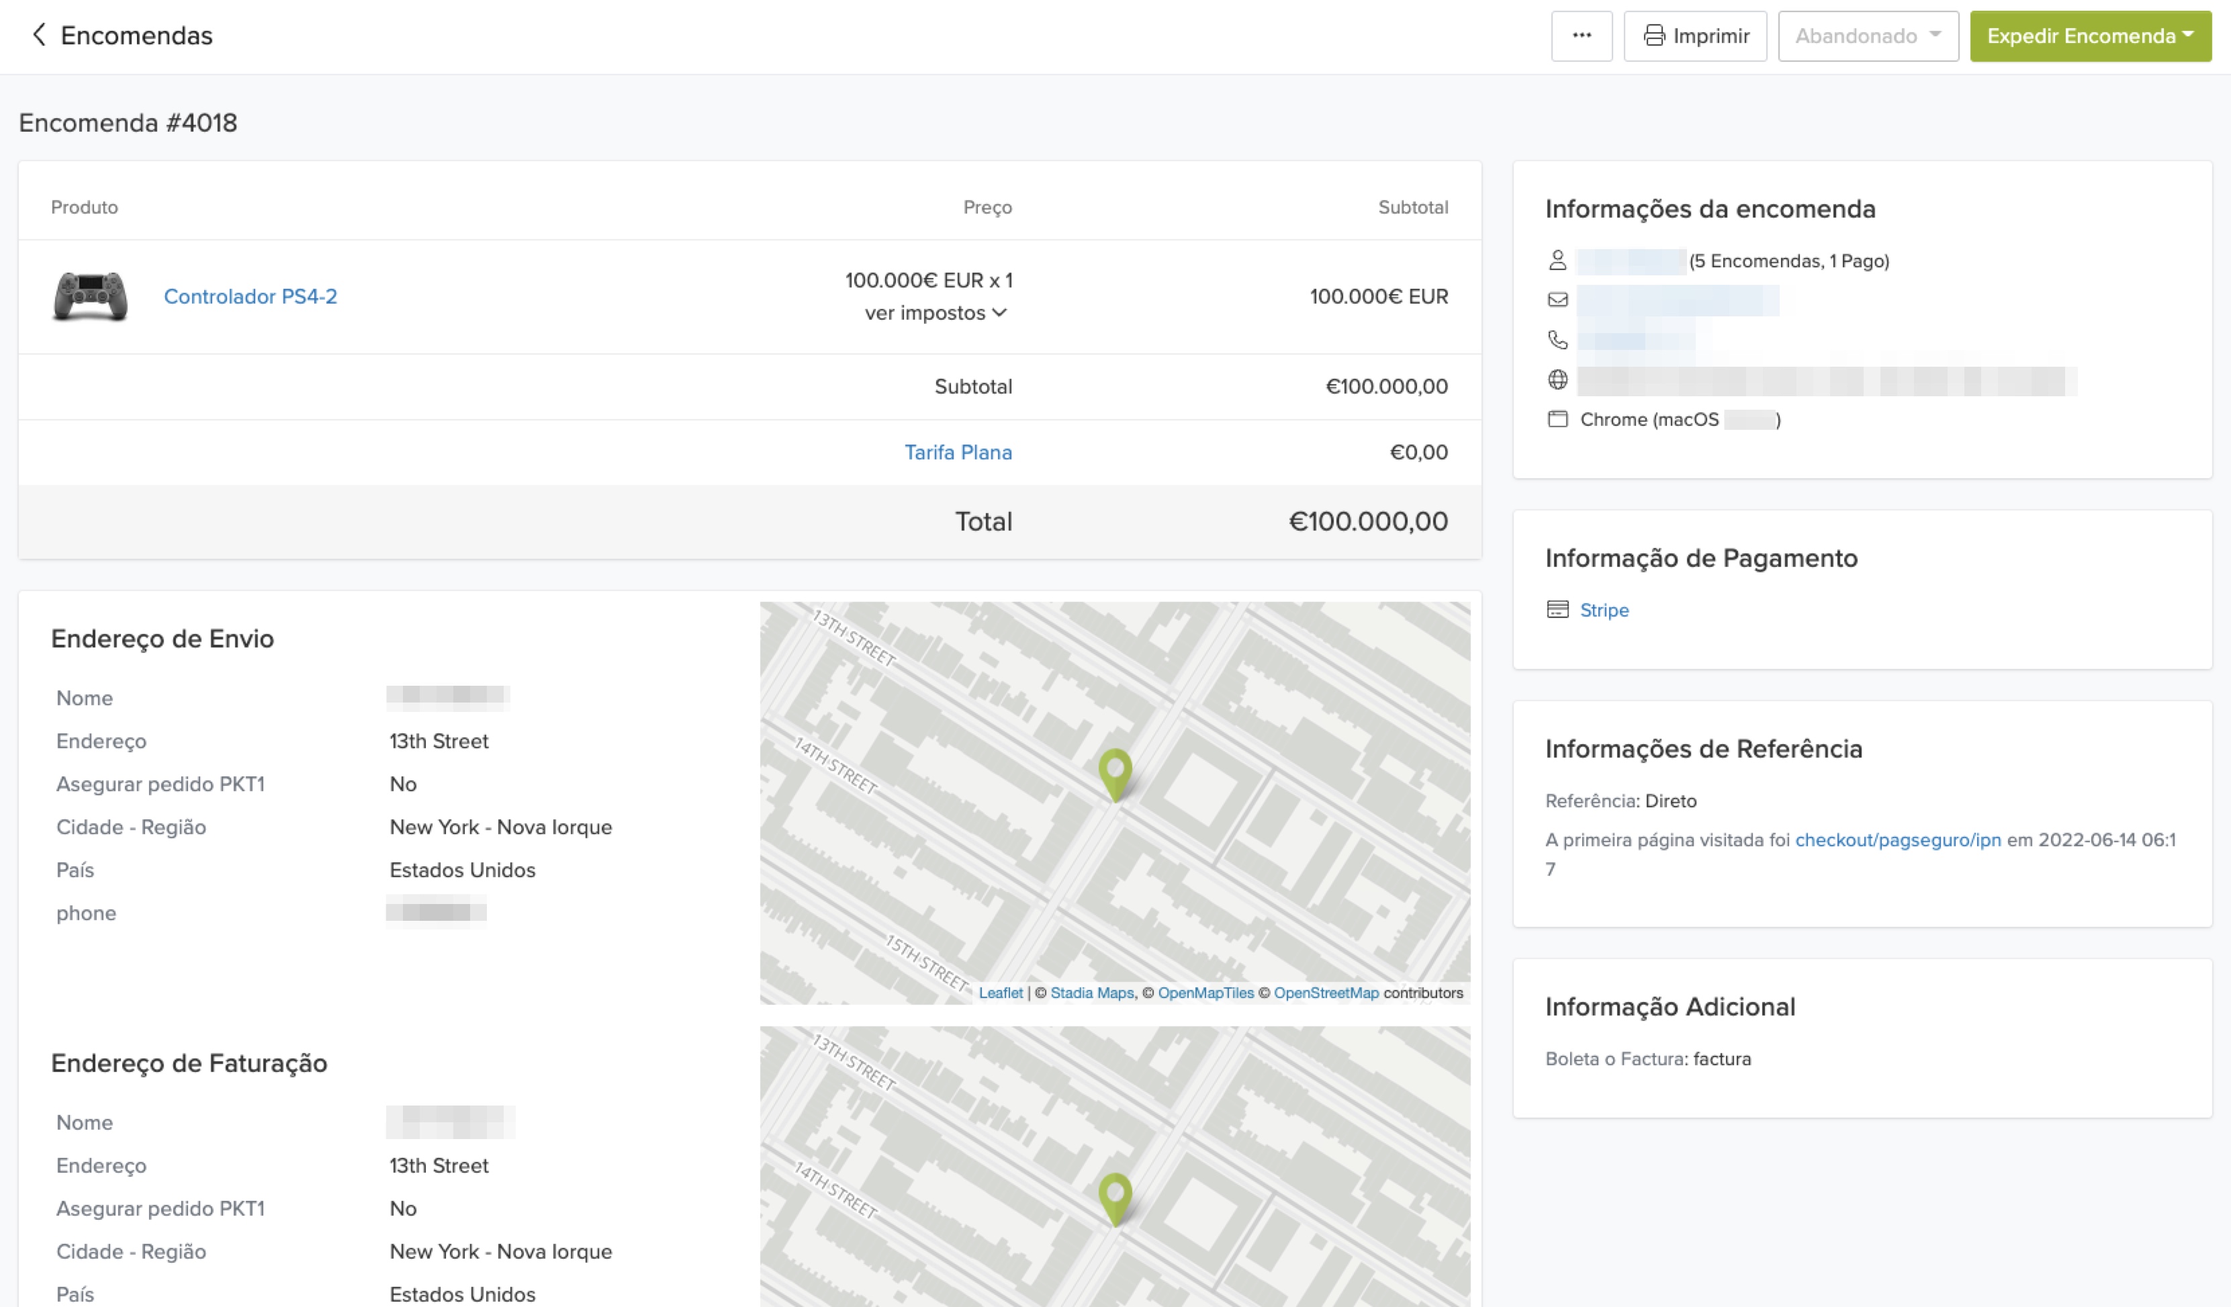Click the Tarifa Plana shipping link
2231x1307 pixels.
pyautogui.click(x=958, y=453)
